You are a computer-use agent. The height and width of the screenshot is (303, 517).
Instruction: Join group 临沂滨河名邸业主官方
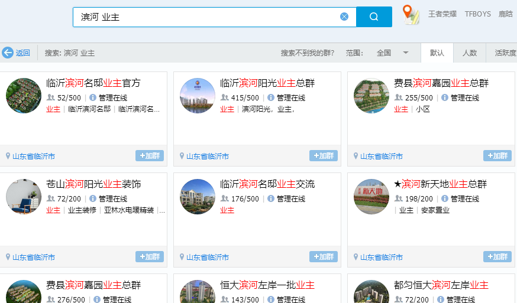point(150,156)
